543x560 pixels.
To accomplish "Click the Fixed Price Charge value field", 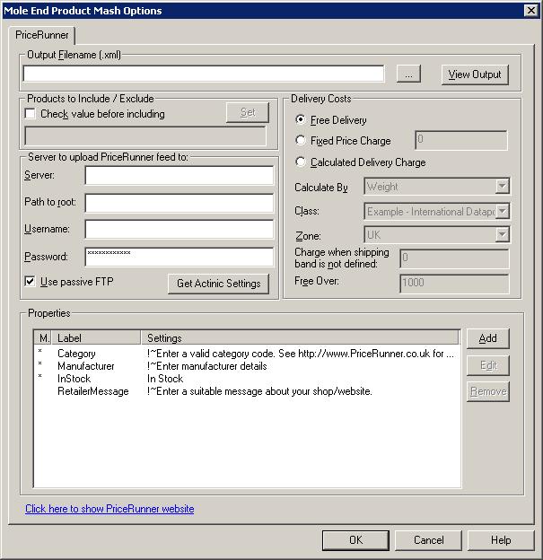I will coord(460,140).
